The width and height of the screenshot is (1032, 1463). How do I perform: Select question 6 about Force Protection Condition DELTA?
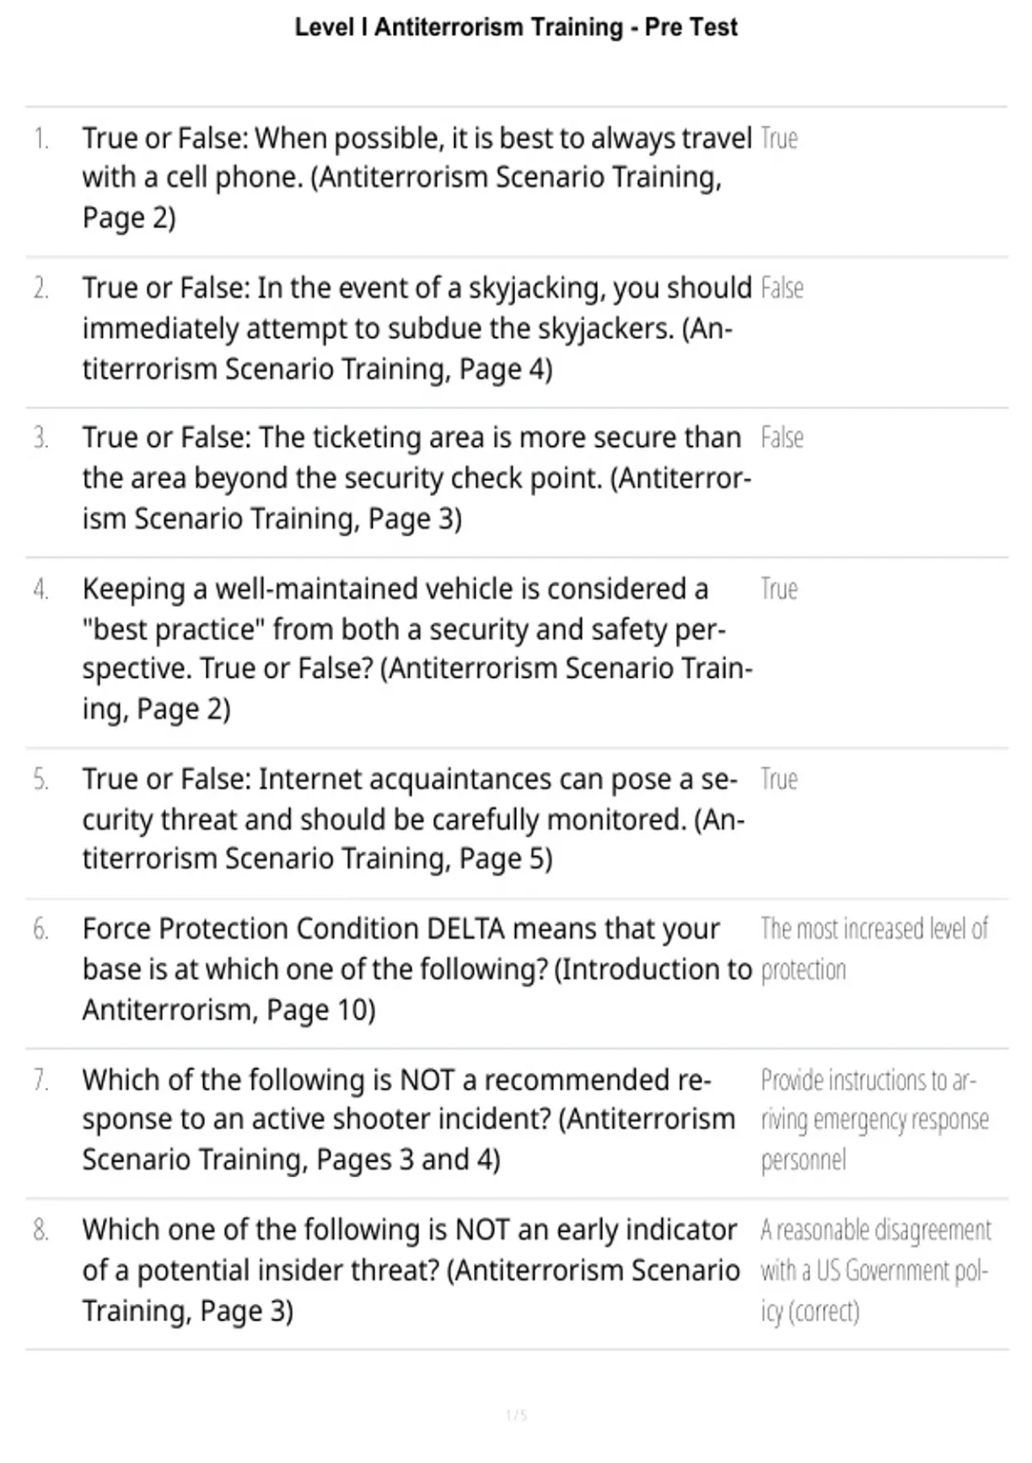point(417,969)
